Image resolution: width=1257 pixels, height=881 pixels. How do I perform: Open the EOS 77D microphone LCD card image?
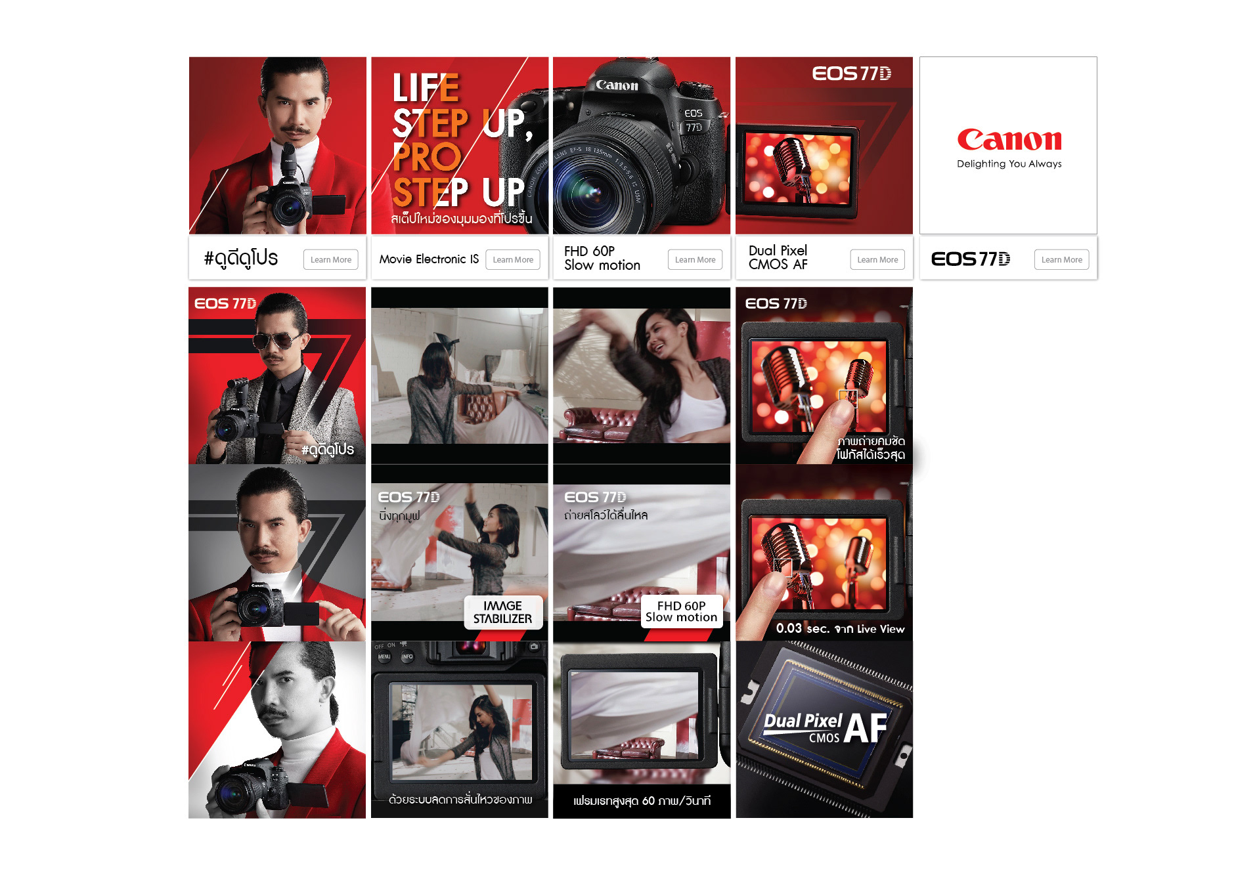pos(824,145)
